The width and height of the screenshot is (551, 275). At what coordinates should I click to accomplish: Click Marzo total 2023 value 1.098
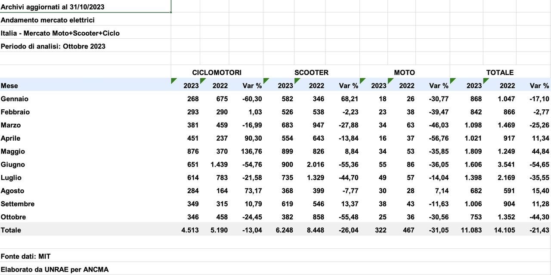(x=473, y=125)
